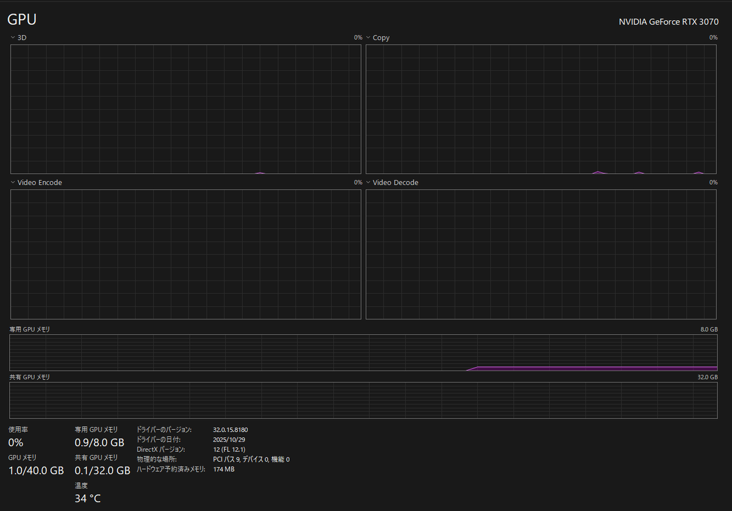Click the 共有 GPU メモリ graph title
Image resolution: width=732 pixels, height=511 pixels.
[30, 377]
